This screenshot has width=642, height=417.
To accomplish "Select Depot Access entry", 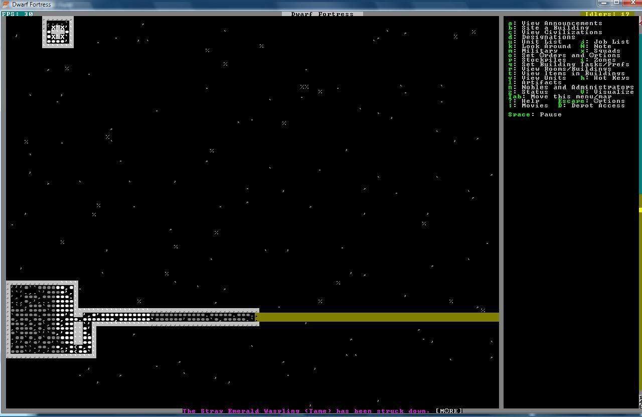I will click(x=591, y=105).
